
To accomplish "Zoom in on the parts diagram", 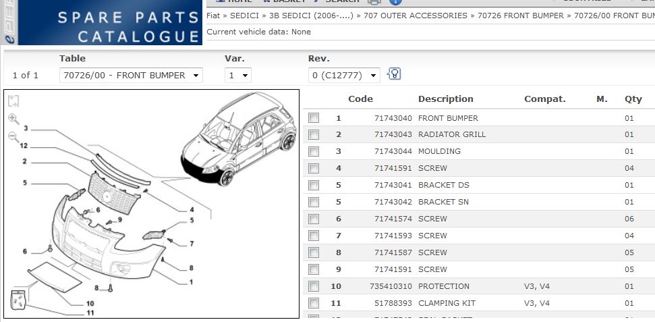I will click(x=13, y=119).
